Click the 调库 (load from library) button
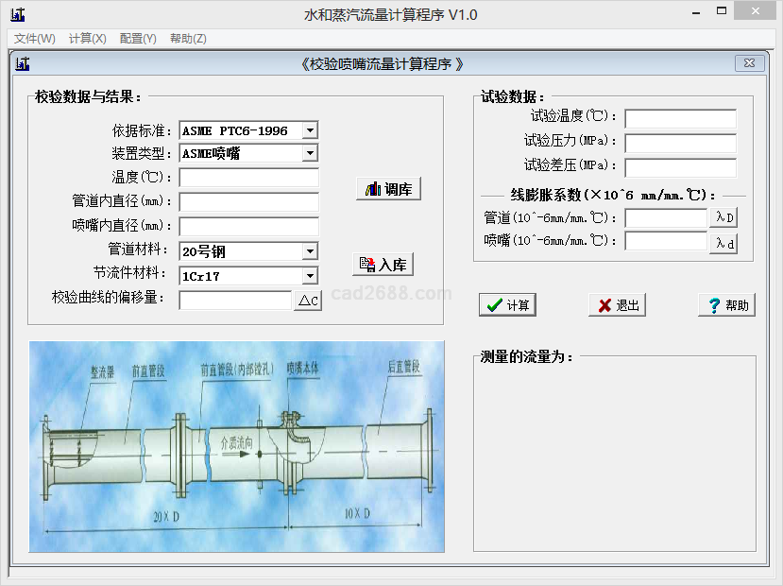 (388, 189)
